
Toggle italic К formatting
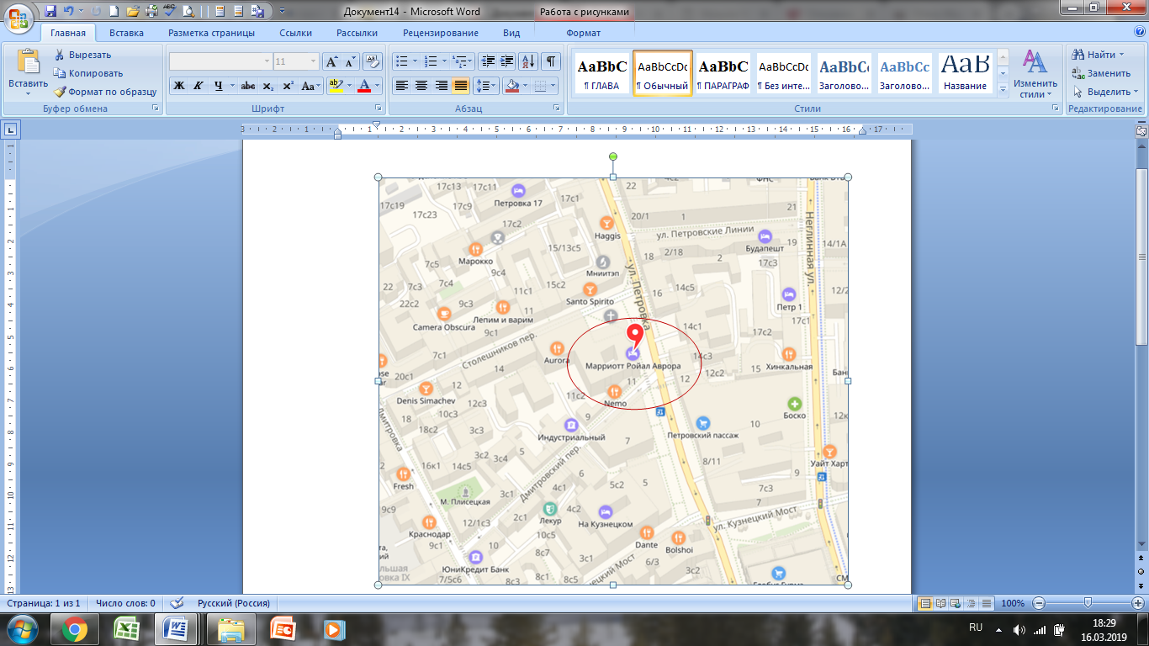pos(199,86)
